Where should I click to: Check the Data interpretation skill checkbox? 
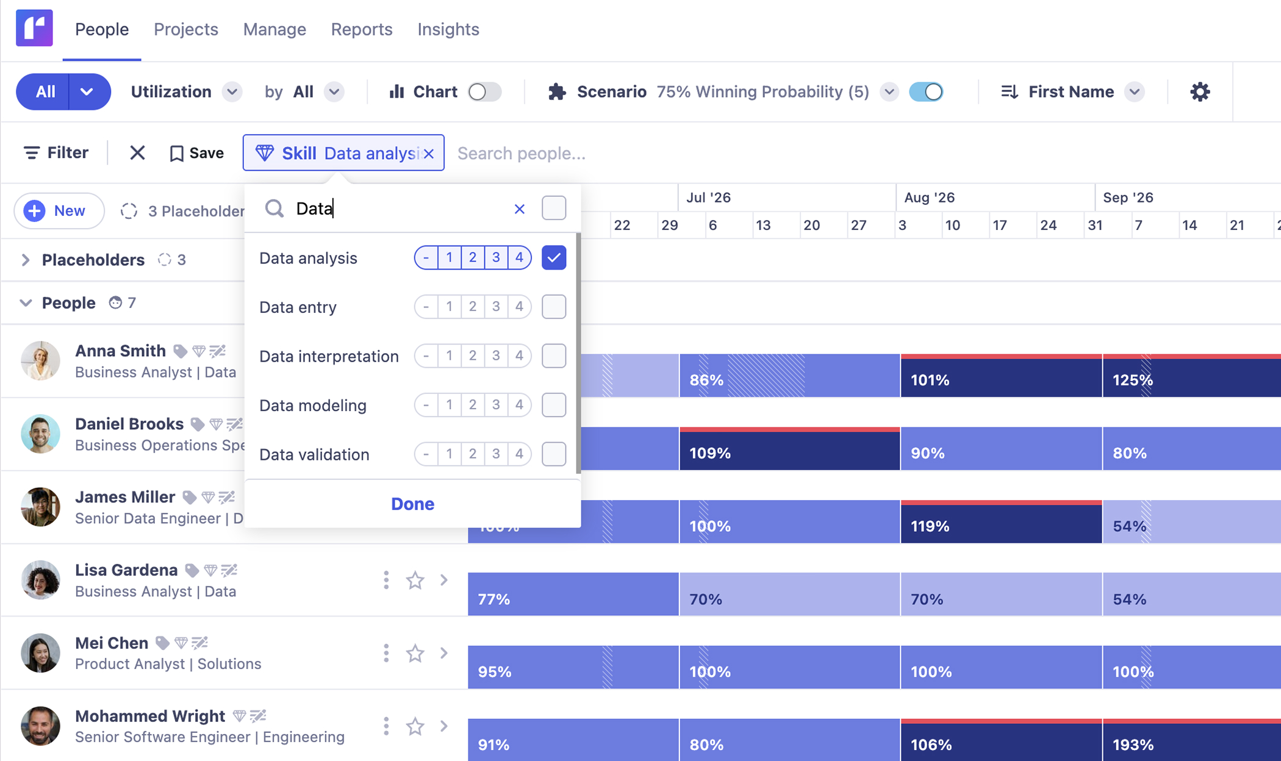[554, 356]
